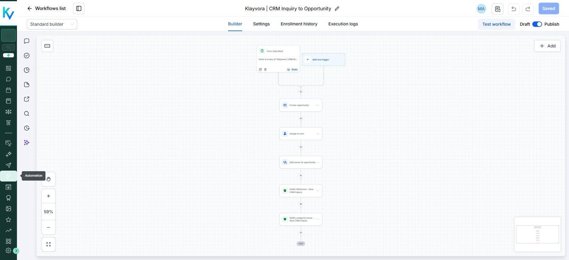Open Create opportunity action options menu
The width and height of the screenshot is (569, 260).
click(318, 105)
